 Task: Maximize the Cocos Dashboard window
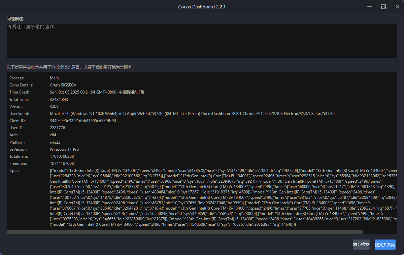click(x=383, y=7)
